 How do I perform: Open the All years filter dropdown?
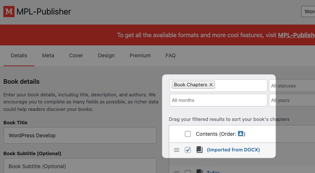pyautogui.click(x=292, y=100)
